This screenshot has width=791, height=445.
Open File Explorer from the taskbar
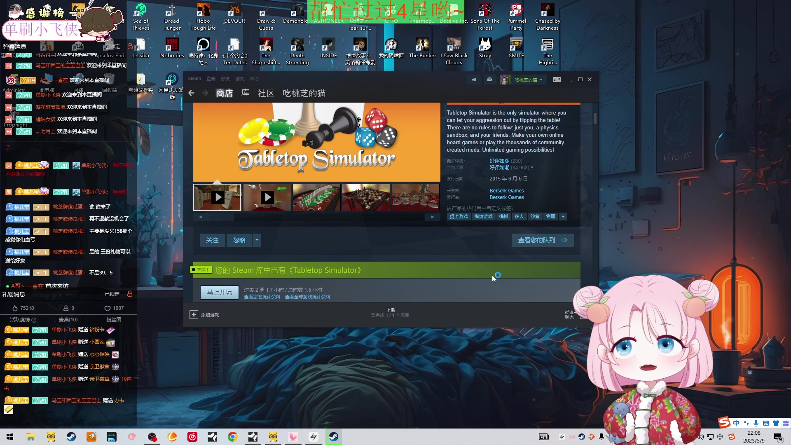click(x=30, y=437)
